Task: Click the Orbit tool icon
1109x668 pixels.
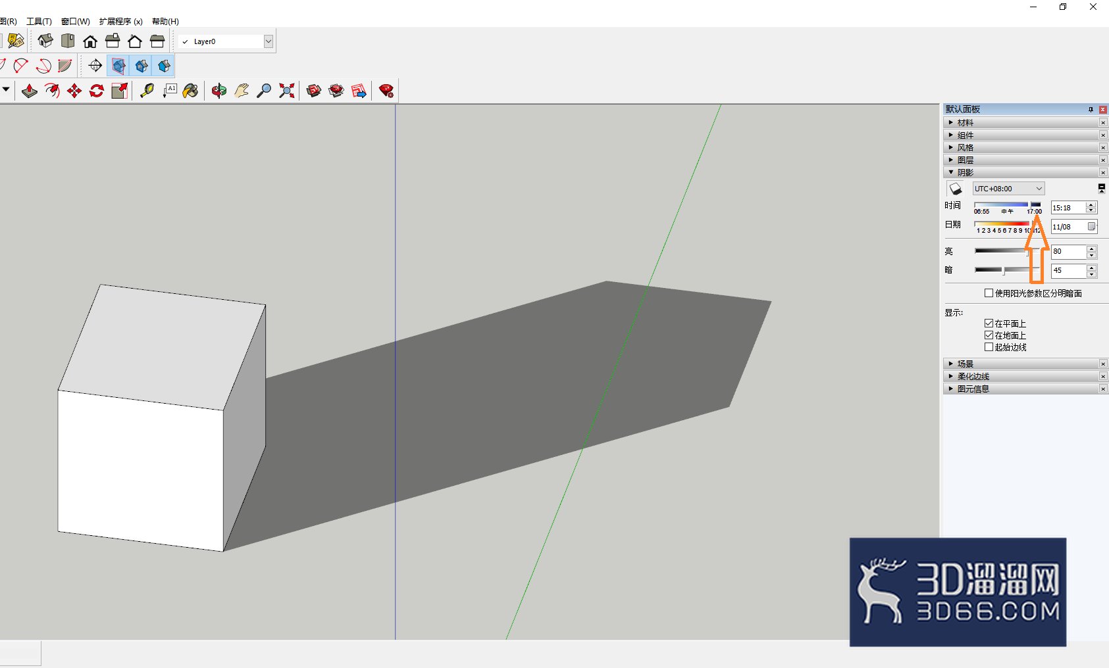Action: (219, 91)
